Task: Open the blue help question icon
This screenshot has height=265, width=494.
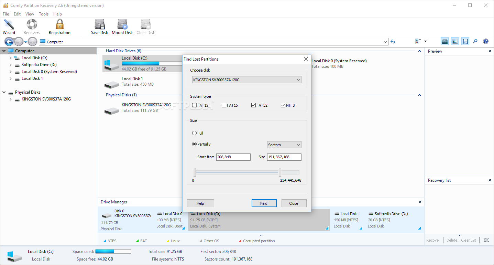Action: (486, 41)
